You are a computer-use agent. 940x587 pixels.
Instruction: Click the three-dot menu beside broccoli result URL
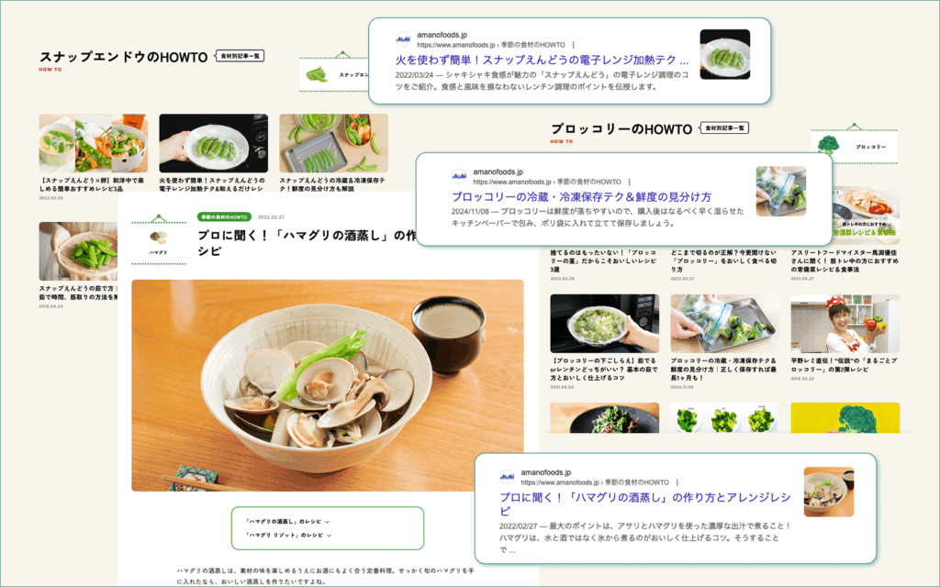pos(629,183)
